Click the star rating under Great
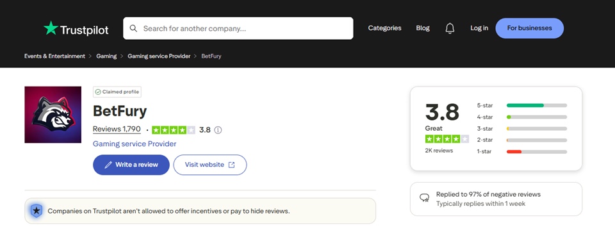This screenshot has height=234, width=615. [447, 139]
